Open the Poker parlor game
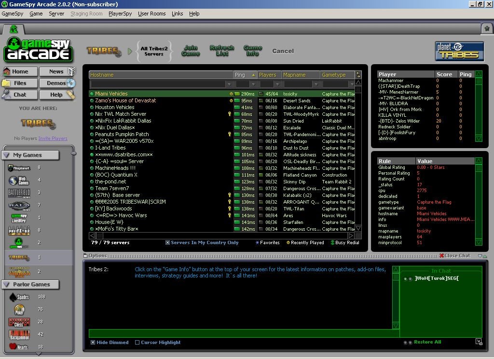 click(x=19, y=309)
